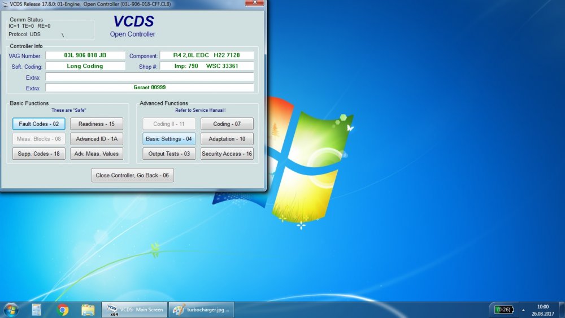
Task: Click the Readiness - 15 button
Action: tap(97, 124)
